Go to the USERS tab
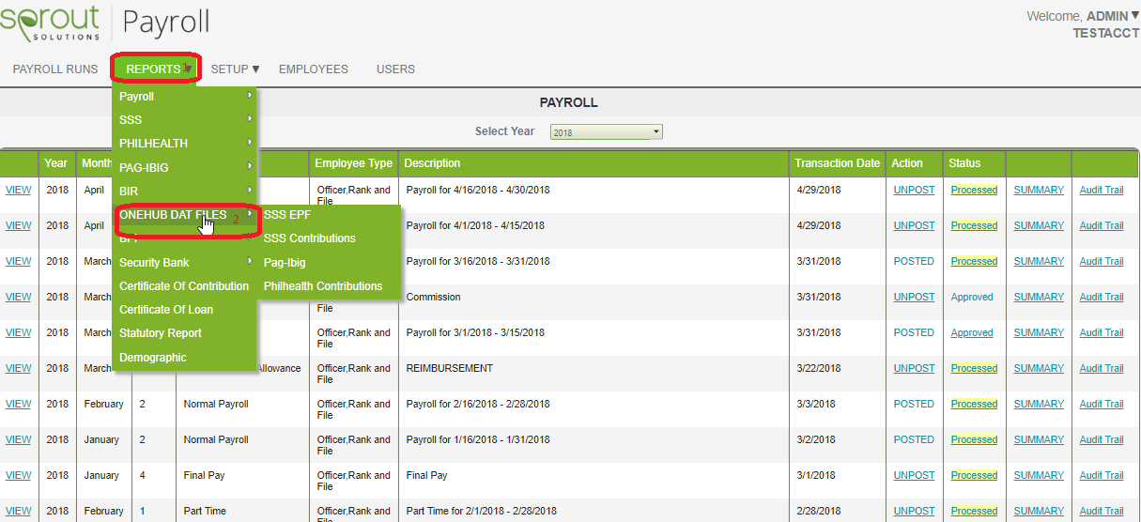Viewport: 1141px width, 522px height. click(395, 69)
